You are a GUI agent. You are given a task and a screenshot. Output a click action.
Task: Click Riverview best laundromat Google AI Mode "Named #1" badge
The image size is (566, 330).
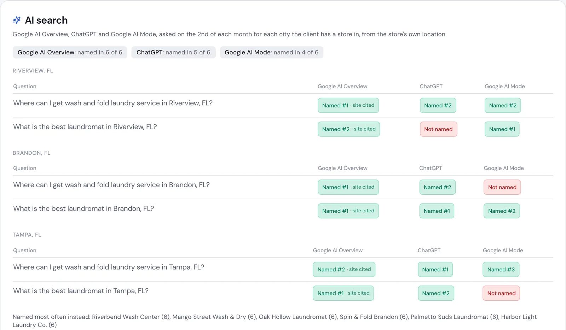click(x=502, y=129)
